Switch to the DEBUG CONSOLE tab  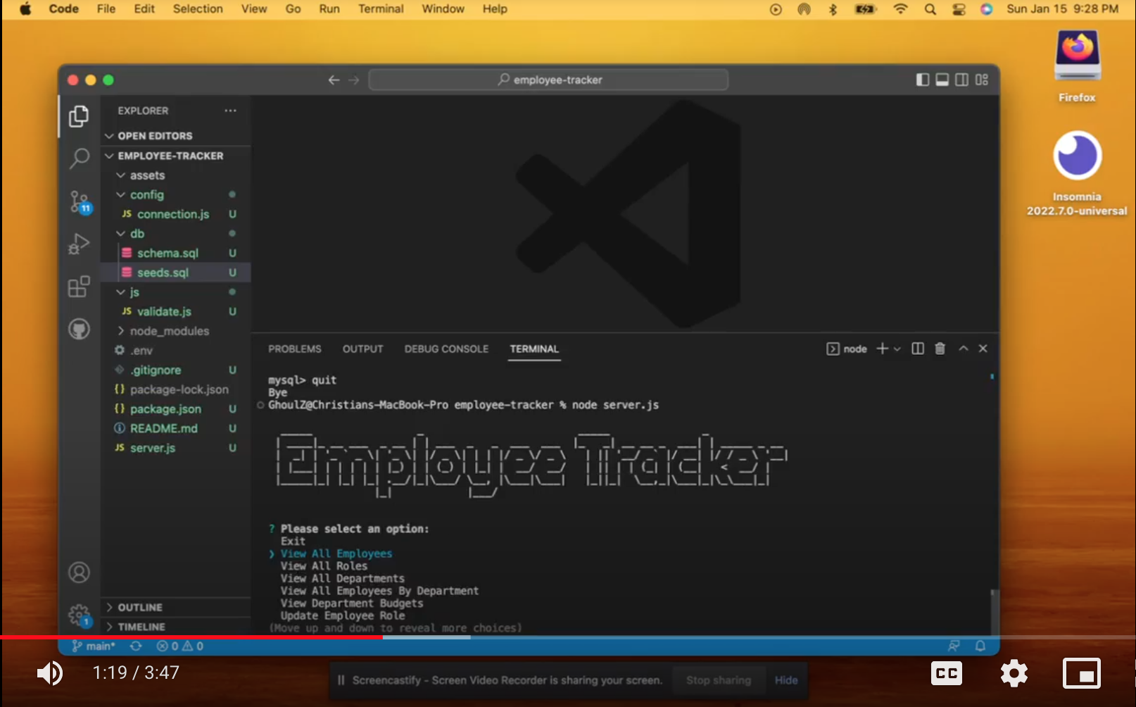[x=446, y=349]
